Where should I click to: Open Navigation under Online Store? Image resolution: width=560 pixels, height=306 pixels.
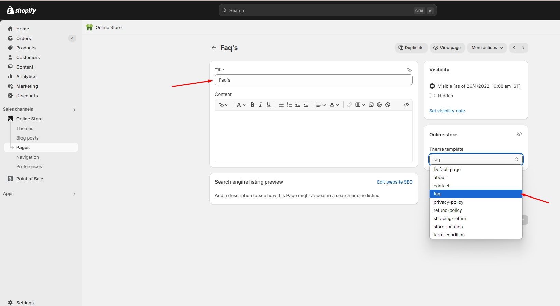pyautogui.click(x=28, y=157)
